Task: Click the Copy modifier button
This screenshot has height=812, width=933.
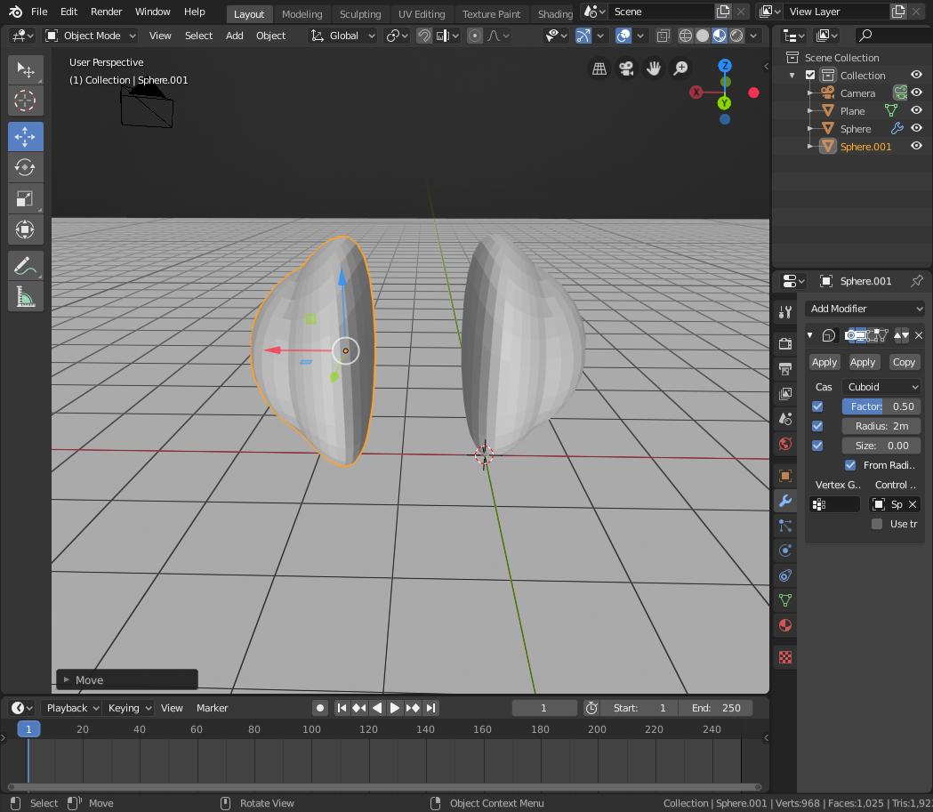Action: (904, 362)
